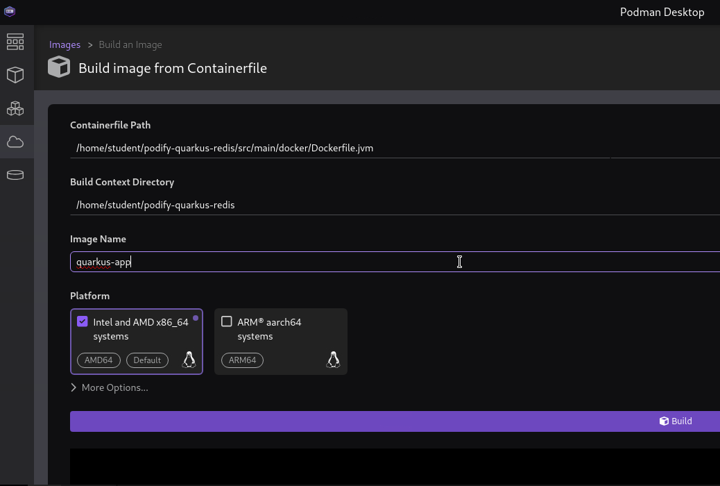The width and height of the screenshot is (720, 486).
Task: Open the Images cloud icon in sidebar
Action: (x=15, y=142)
